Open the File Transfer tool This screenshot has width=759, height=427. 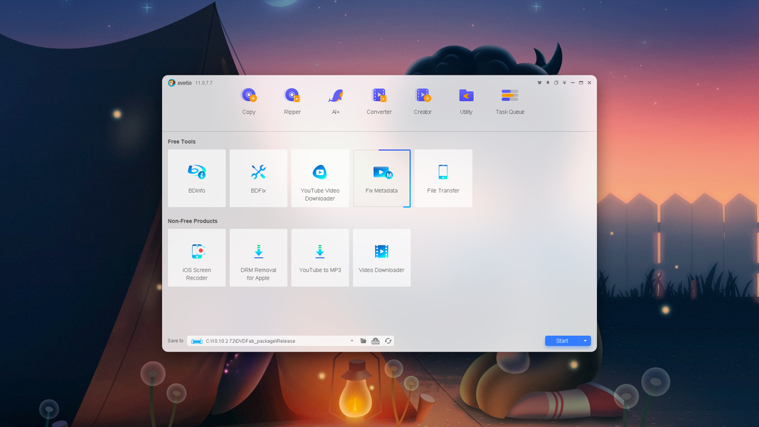coord(443,178)
